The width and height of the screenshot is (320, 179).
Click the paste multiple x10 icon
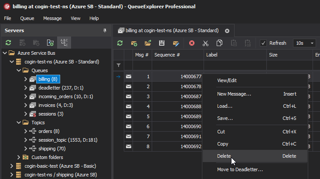[248, 43]
